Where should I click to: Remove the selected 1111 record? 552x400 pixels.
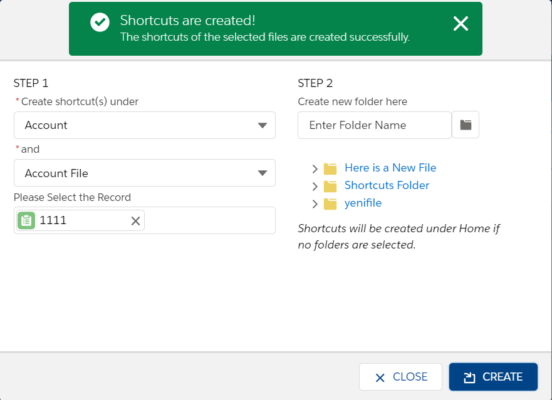[x=135, y=220]
